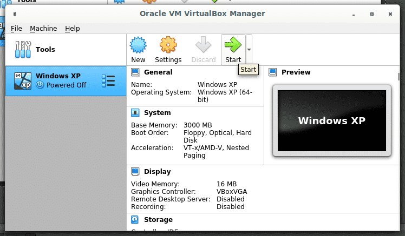Open the Settings gear icon

pos(168,45)
